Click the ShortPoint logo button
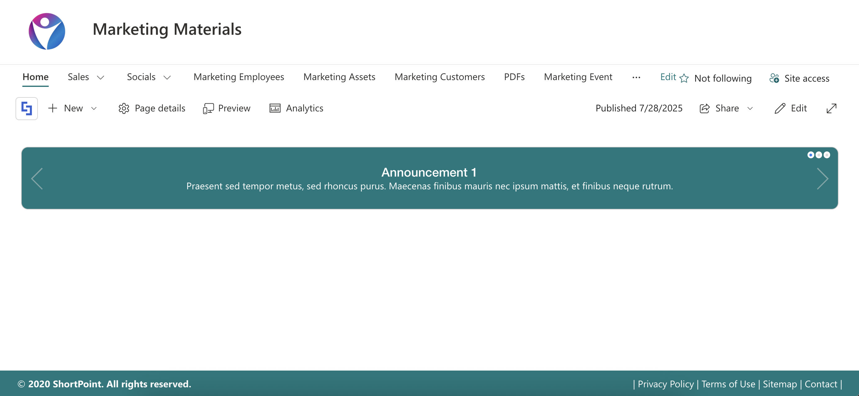This screenshot has height=396, width=859. pos(27,108)
